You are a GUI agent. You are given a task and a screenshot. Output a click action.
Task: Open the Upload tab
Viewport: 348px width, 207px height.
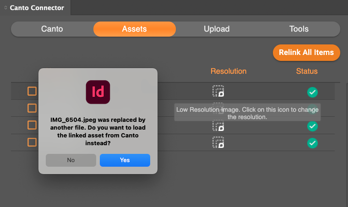[217, 29]
